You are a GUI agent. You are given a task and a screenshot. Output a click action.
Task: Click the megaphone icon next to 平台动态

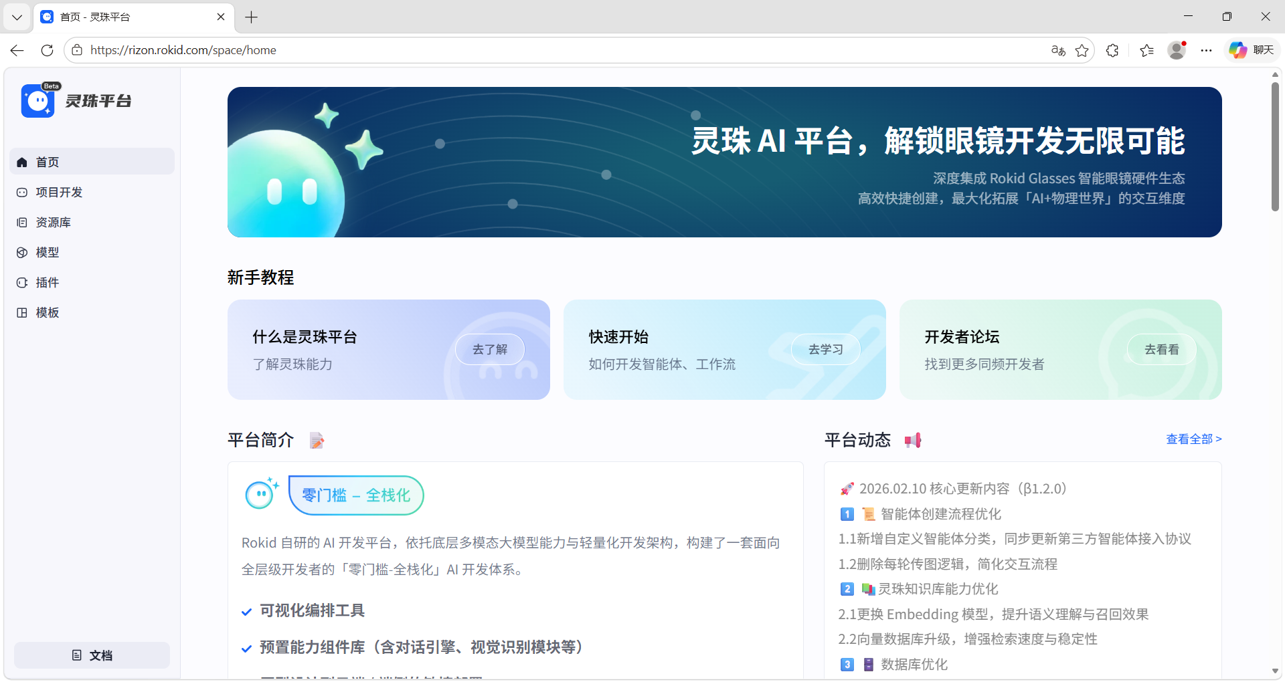click(x=913, y=440)
